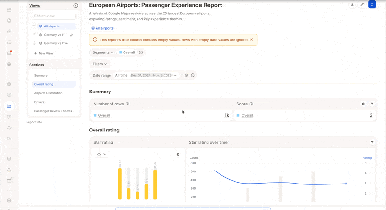
Task: Click the first 32.8% yellow star rating bar
Action: point(120,184)
